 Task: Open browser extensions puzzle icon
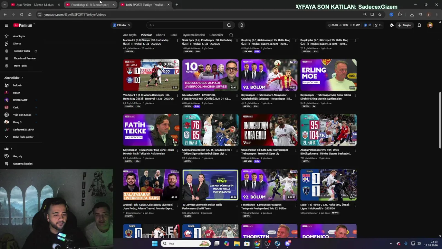pos(400,15)
